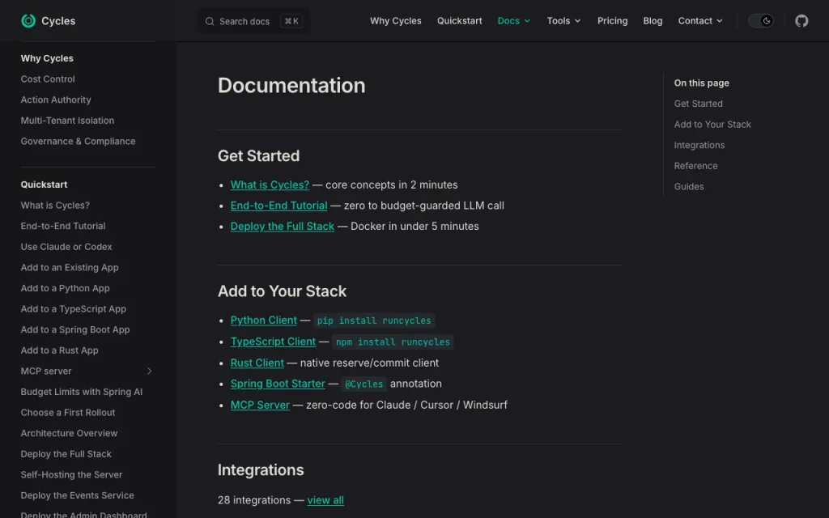
Task: Open Deploy the Full Stack in sidebar
Action: click(x=66, y=453)
